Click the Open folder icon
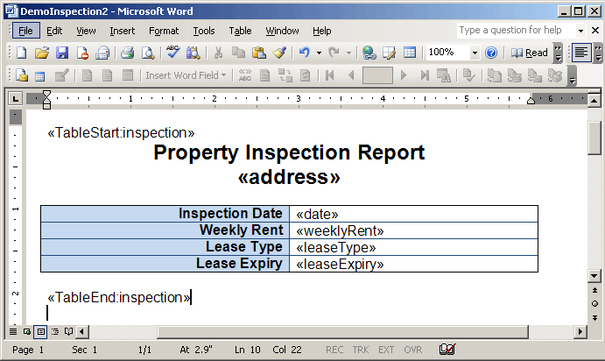 pos(41,53)
